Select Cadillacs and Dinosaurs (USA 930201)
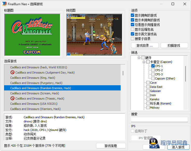 point(62,103)
